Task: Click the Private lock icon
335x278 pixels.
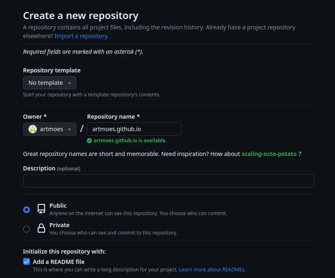Action: pos(41,228)
